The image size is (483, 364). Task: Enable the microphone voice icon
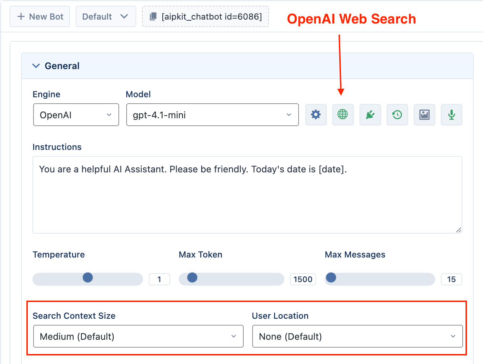452,115
